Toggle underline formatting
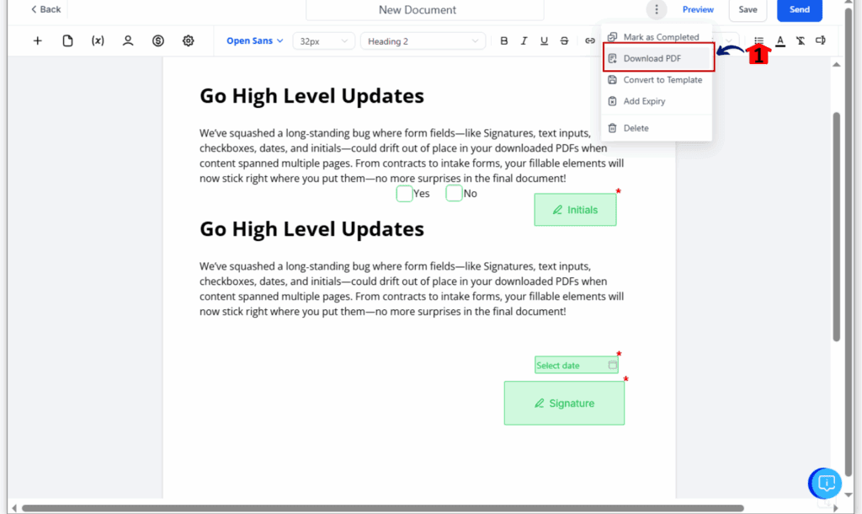Image resolution: width=862 pixels, height=514 pixels. coord(544,40)
